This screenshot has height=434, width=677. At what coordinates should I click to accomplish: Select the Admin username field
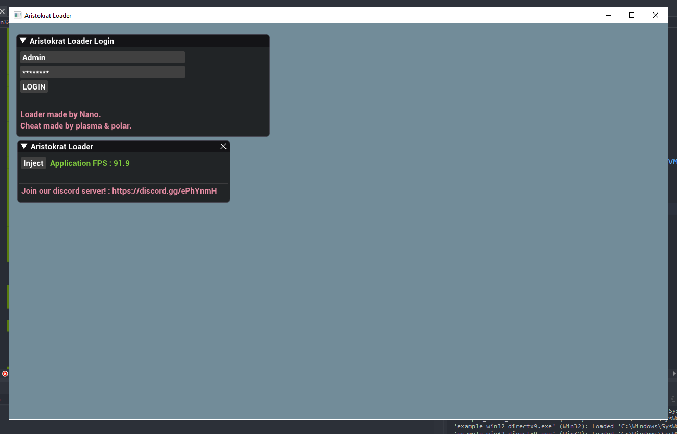point(102,57)
